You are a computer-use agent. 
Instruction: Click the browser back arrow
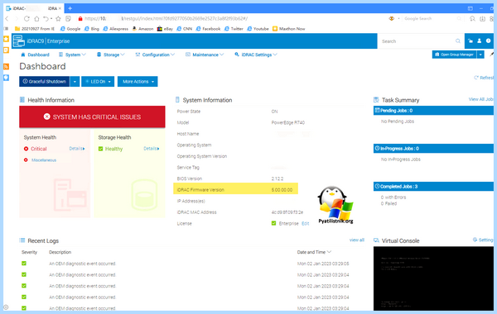pyautogui.click(x=7, y=19)
